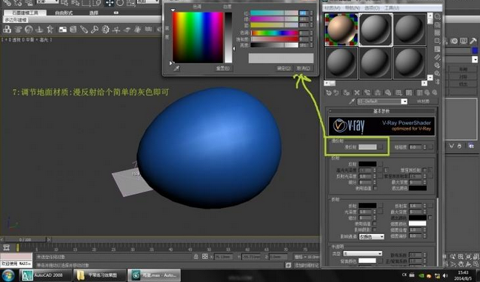The width and height of the screenshot is (480, 282).
Task: Toggle the Use Interpolation checkbox in the Reflection group
Action: [x=375, y=188]
